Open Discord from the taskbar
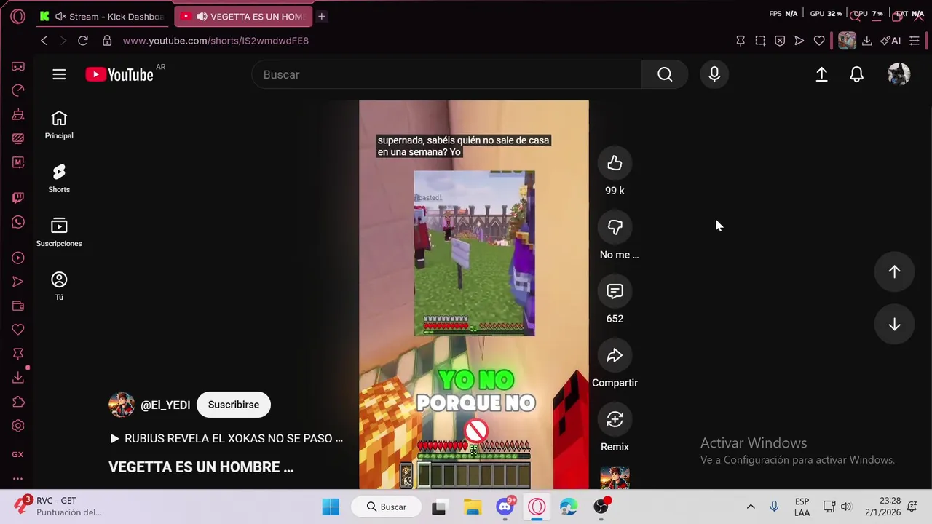This screenshot has width=932, height=524. [505, 507]
